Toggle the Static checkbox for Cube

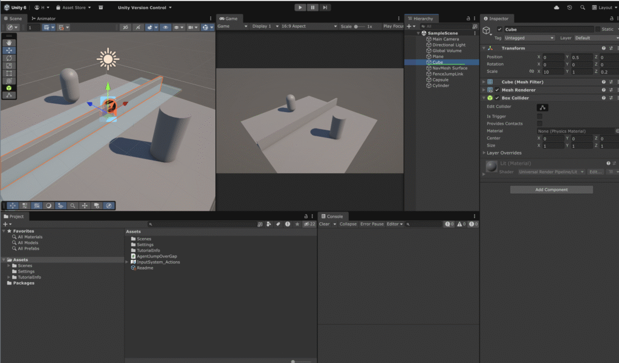tap(598, 29)
